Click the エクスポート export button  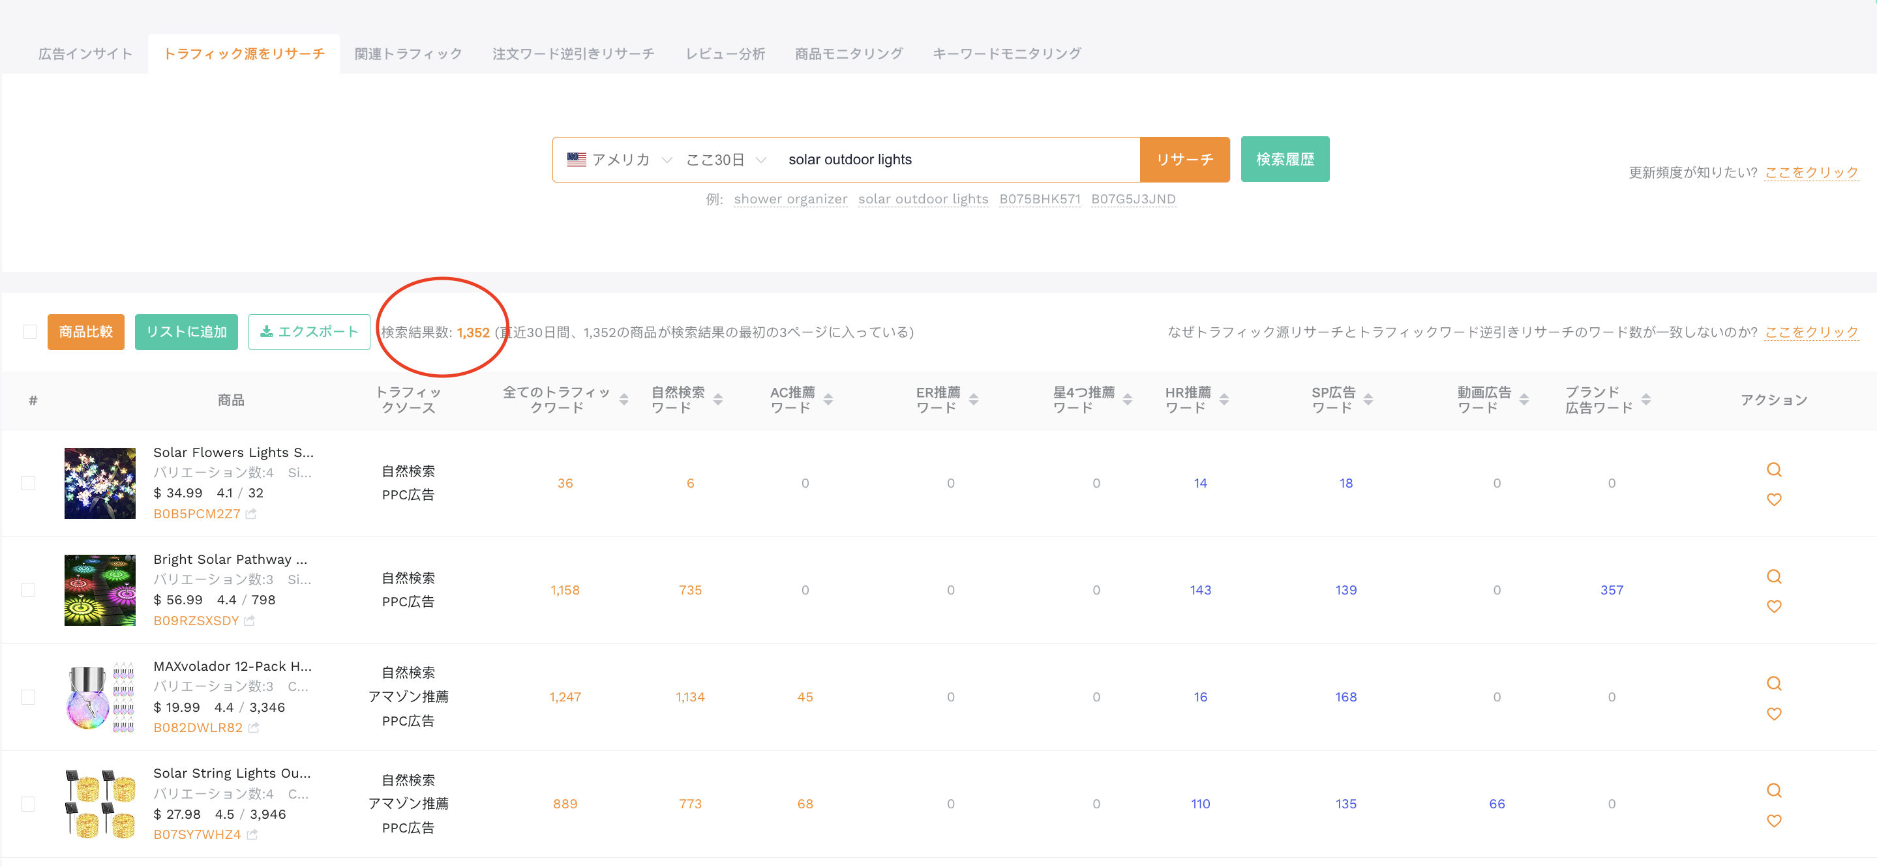click(x=309, y=332)
